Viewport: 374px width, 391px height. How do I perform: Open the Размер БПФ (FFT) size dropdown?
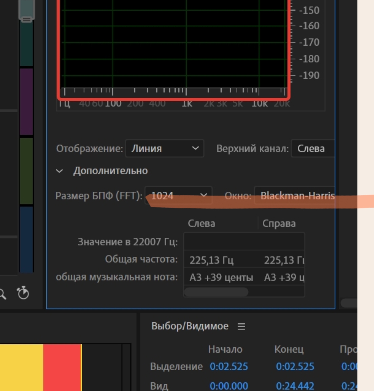pyautogui.click(x=178, y=195)
